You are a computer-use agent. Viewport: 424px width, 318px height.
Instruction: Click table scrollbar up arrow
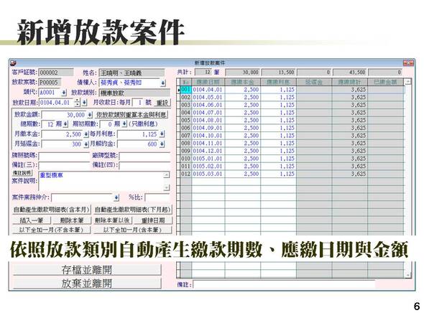tap(407, 82)
